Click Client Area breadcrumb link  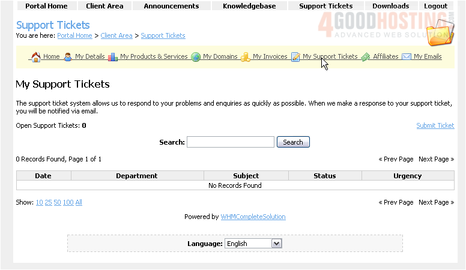(x=116, y=36)
